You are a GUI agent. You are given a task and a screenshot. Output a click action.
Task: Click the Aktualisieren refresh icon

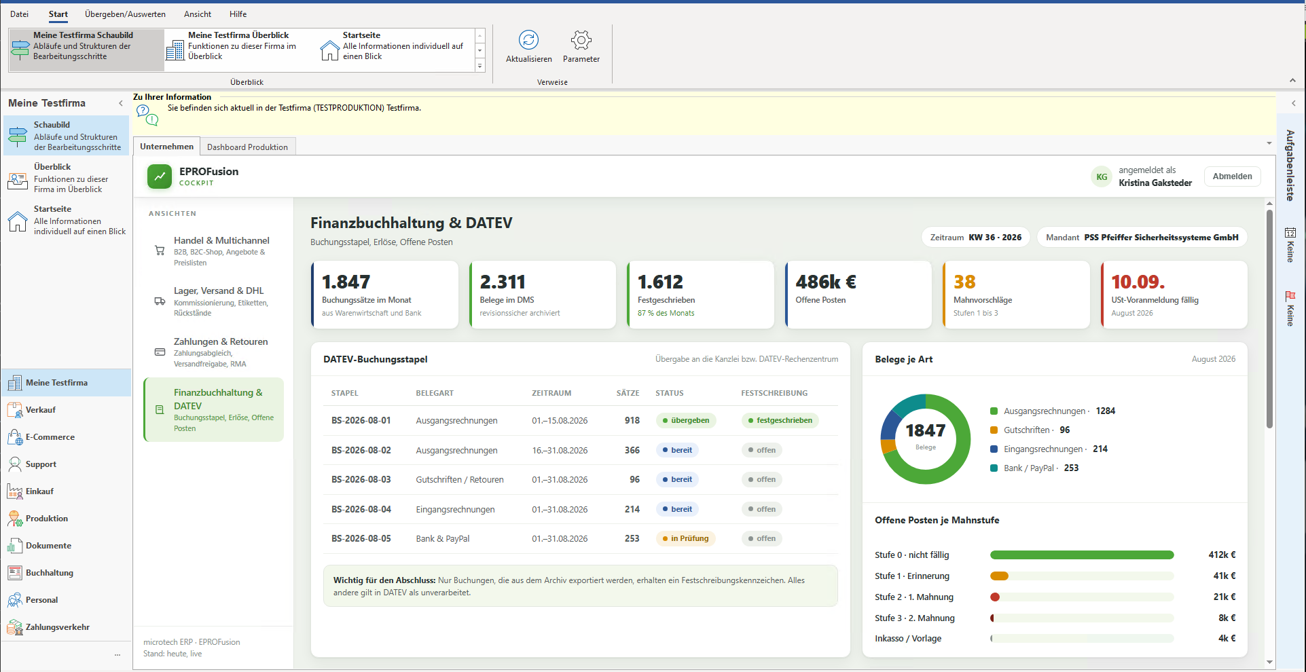(x=528, y=40)
